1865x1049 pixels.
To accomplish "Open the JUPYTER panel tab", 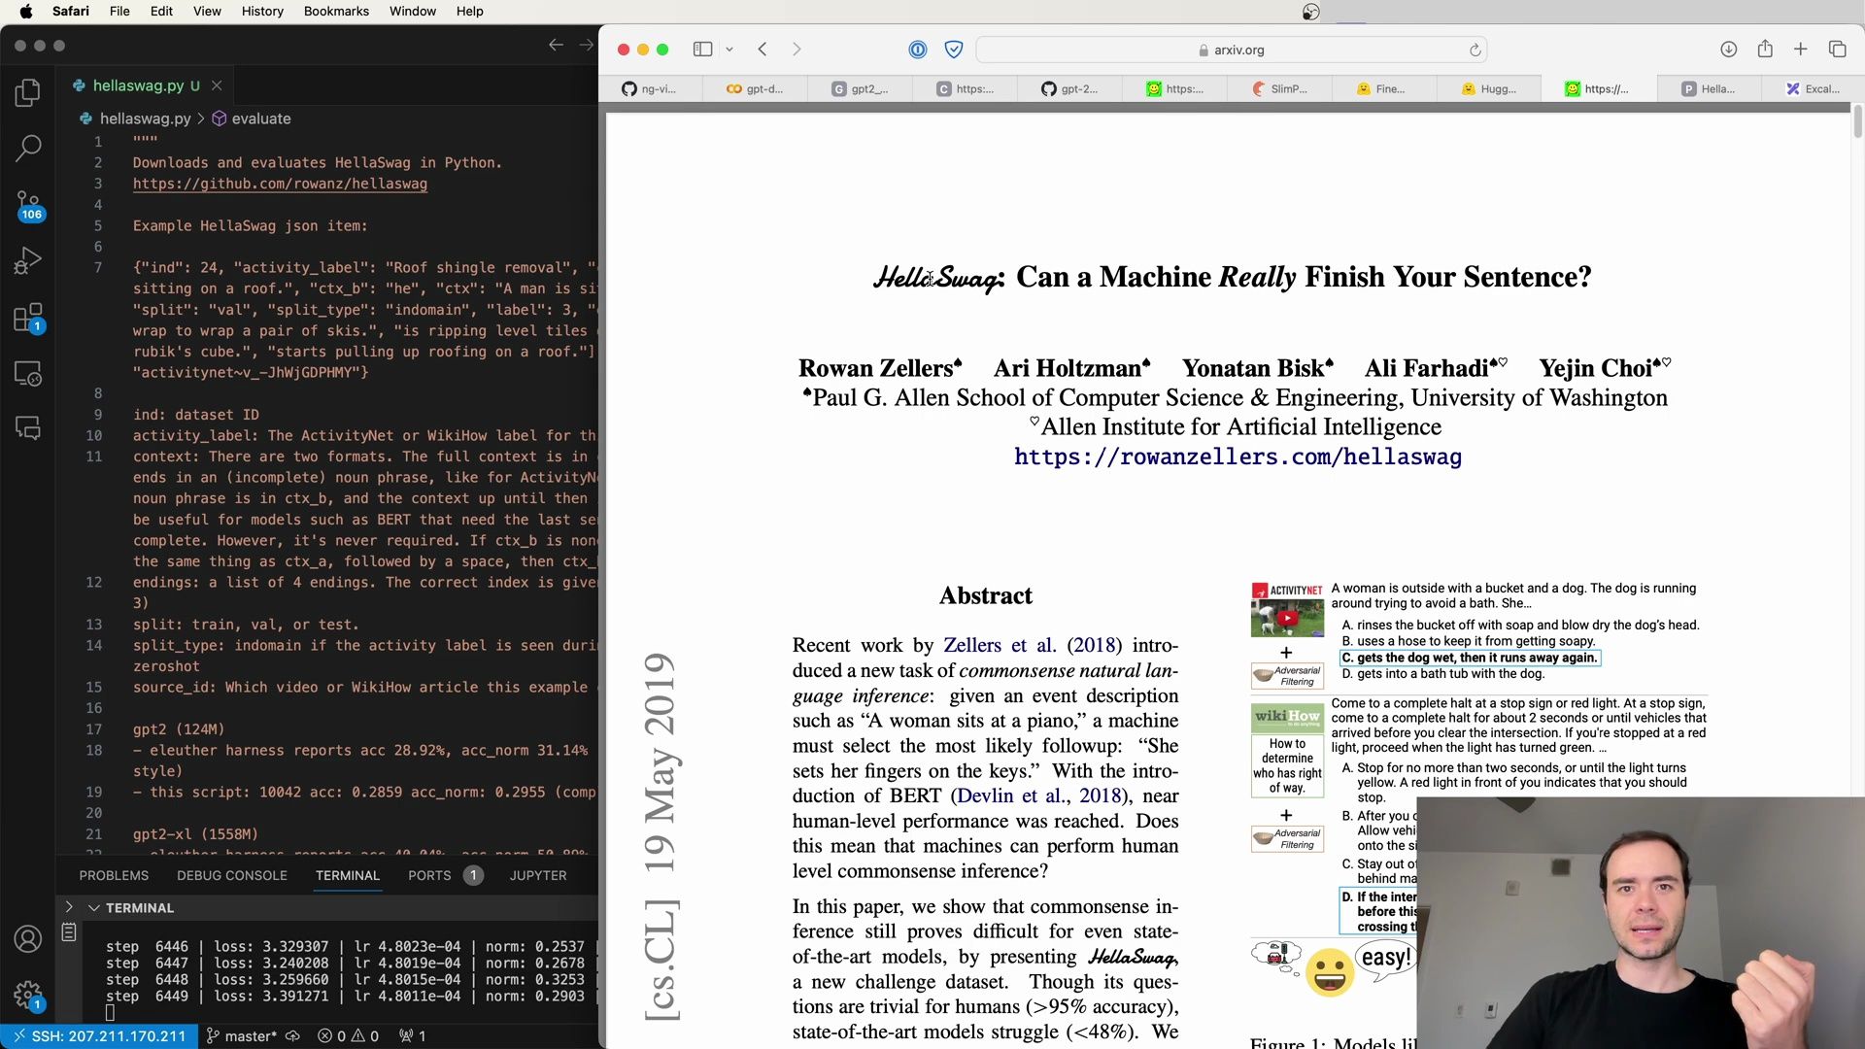I will (538, 875).
